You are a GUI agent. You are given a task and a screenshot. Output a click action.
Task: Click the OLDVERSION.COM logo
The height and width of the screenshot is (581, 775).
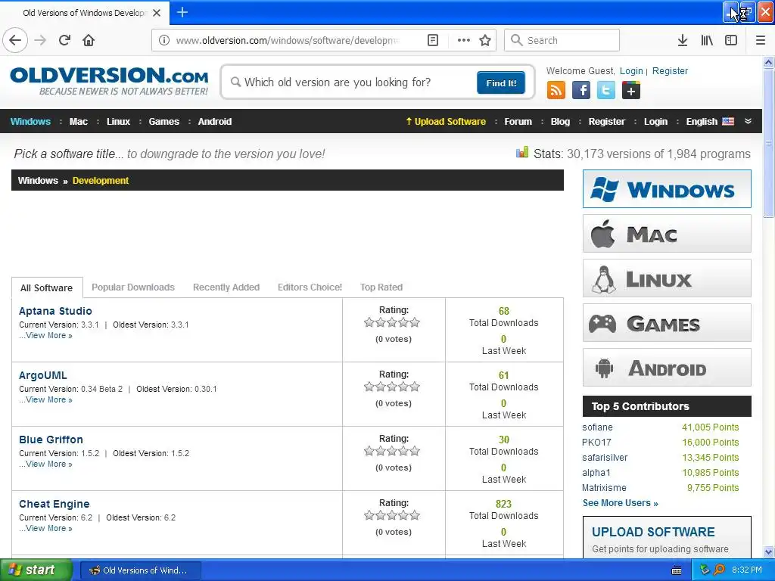(109, 81)
